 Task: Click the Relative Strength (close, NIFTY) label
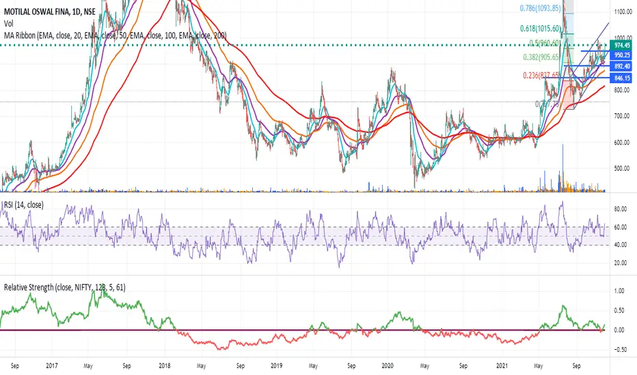[65, 288]
